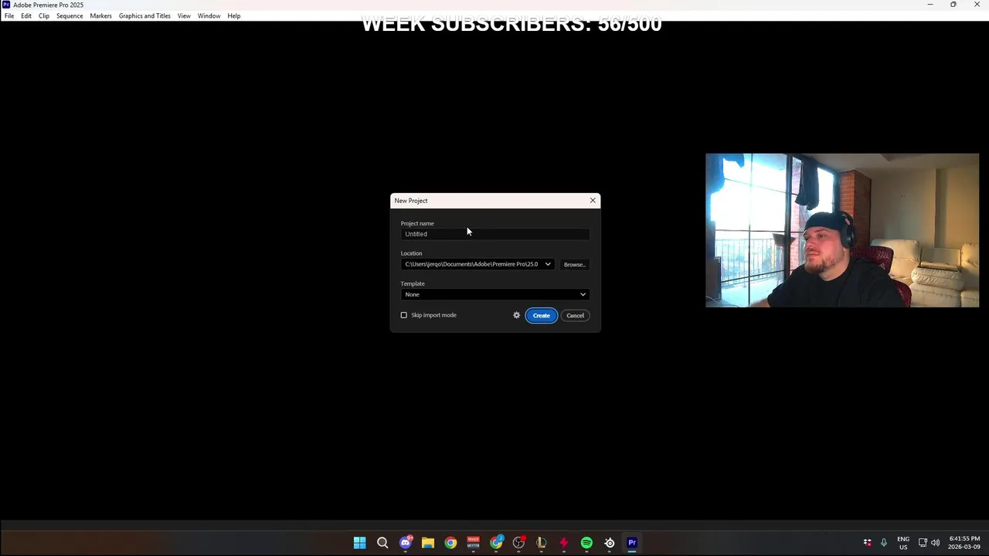Screen dimensions: 989x556
Task: Open the Help menu
Action: [234, 15]
